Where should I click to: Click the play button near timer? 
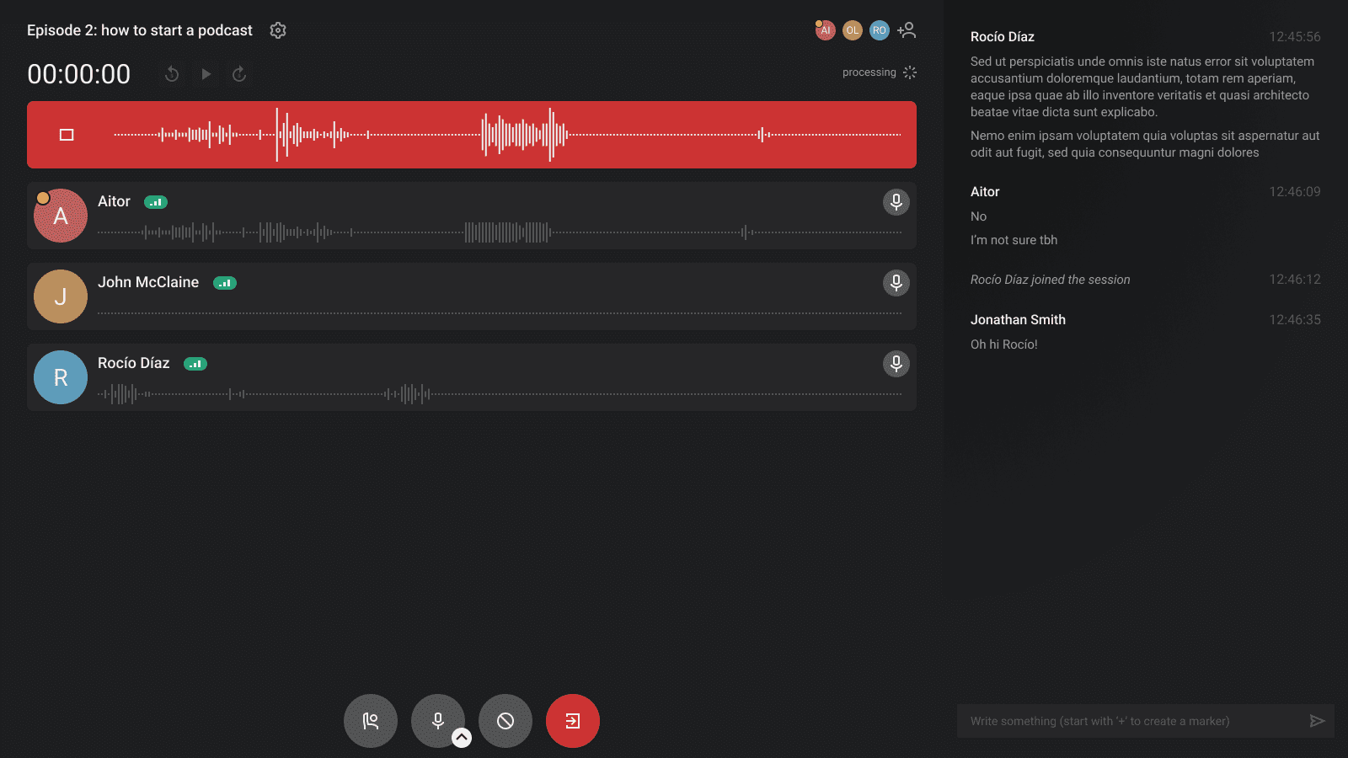(x=206, y=74)
